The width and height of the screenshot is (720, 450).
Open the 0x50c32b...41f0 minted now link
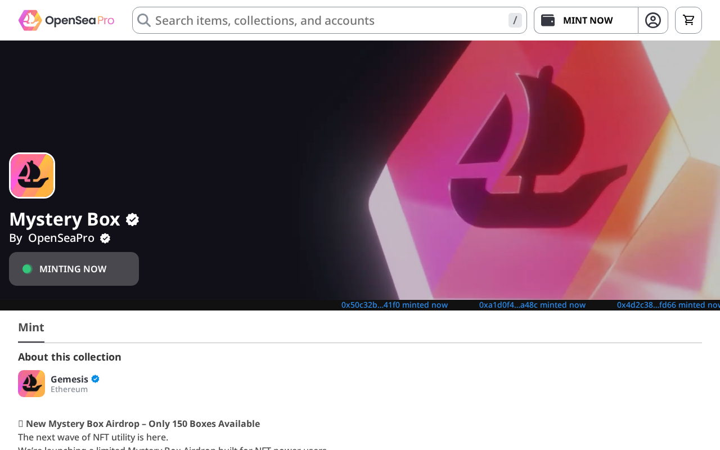click(x=394, y=305)
